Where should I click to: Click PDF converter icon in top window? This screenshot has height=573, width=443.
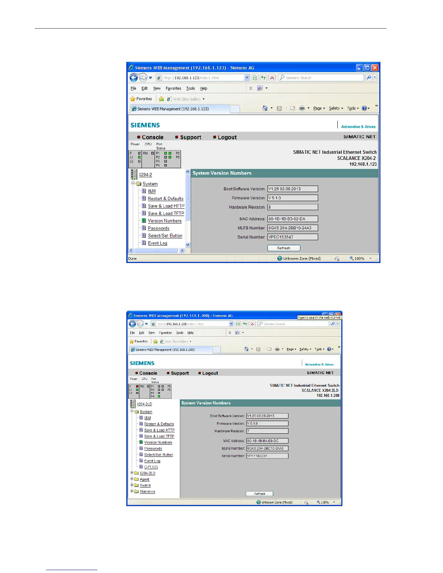[260, 88]
